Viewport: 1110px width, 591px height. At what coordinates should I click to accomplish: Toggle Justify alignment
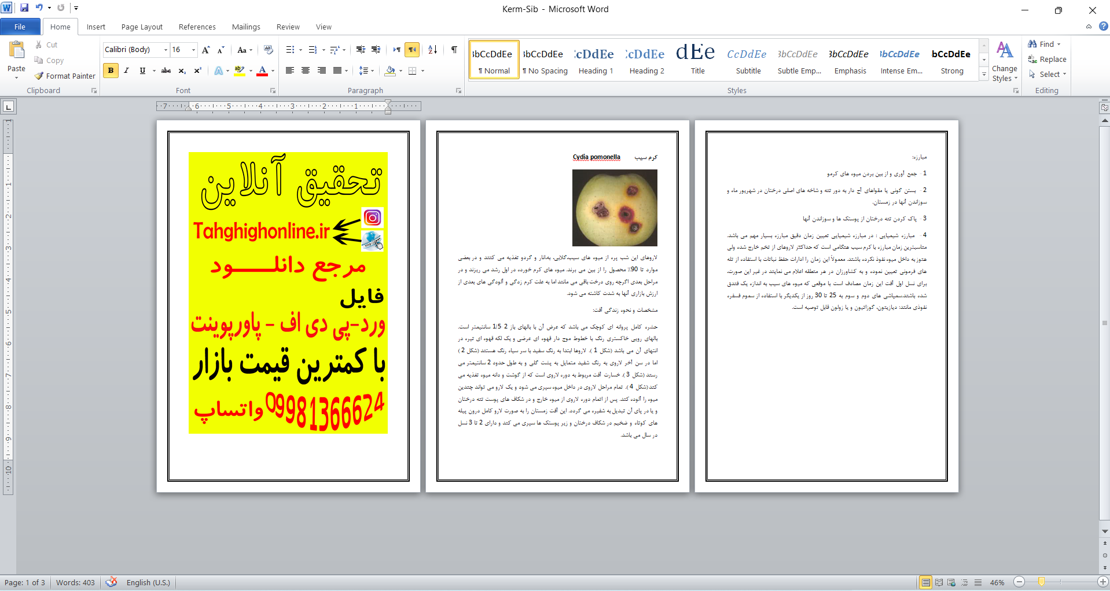pyautogui.click(x=337, y=71)
